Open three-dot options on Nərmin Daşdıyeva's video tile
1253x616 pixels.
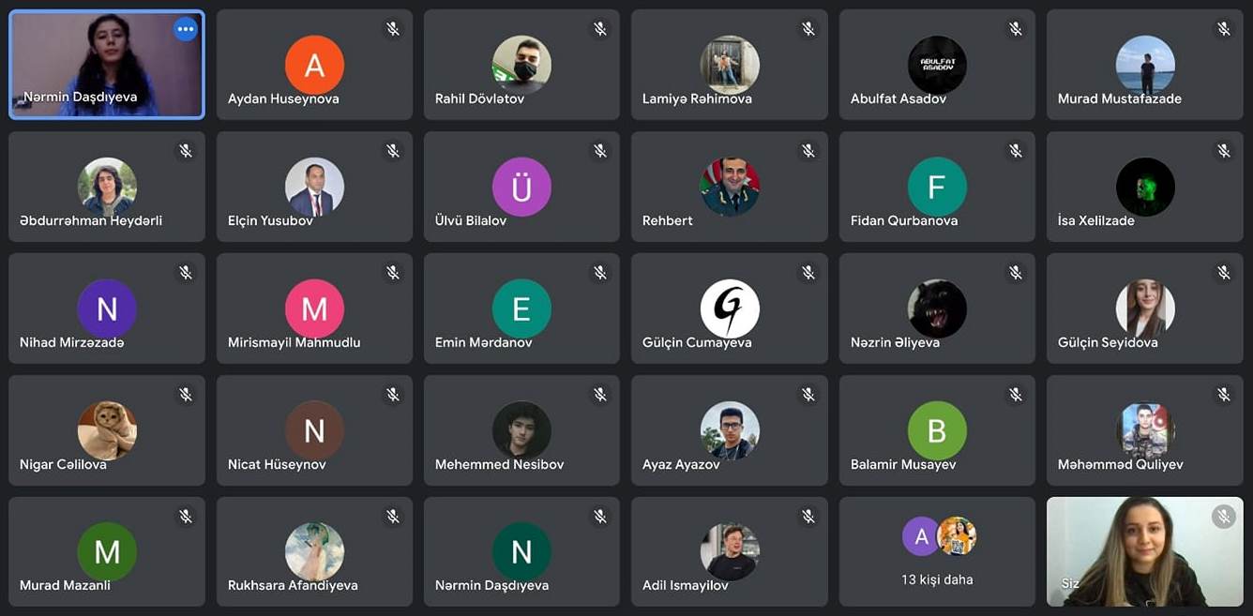[x=186, y=29]
